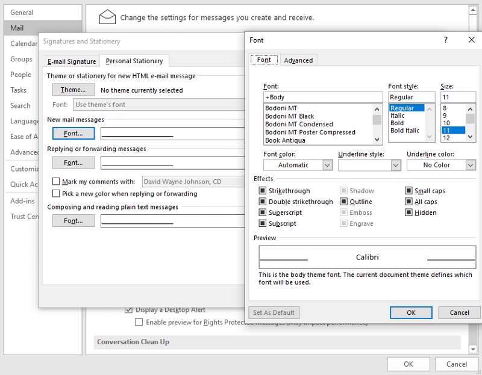Screen dimensions: 482x375
Task: Select Bodoni MT Black in font list
Action: tap(290, 116)
